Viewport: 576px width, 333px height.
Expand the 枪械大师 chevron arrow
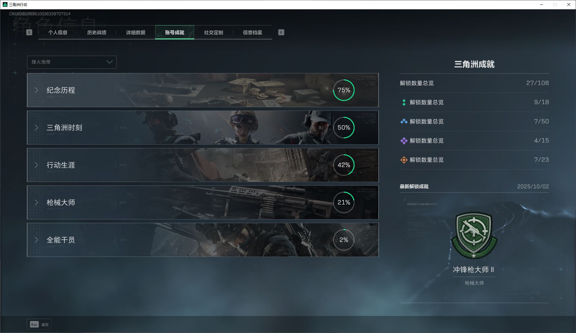click(36, 202)
